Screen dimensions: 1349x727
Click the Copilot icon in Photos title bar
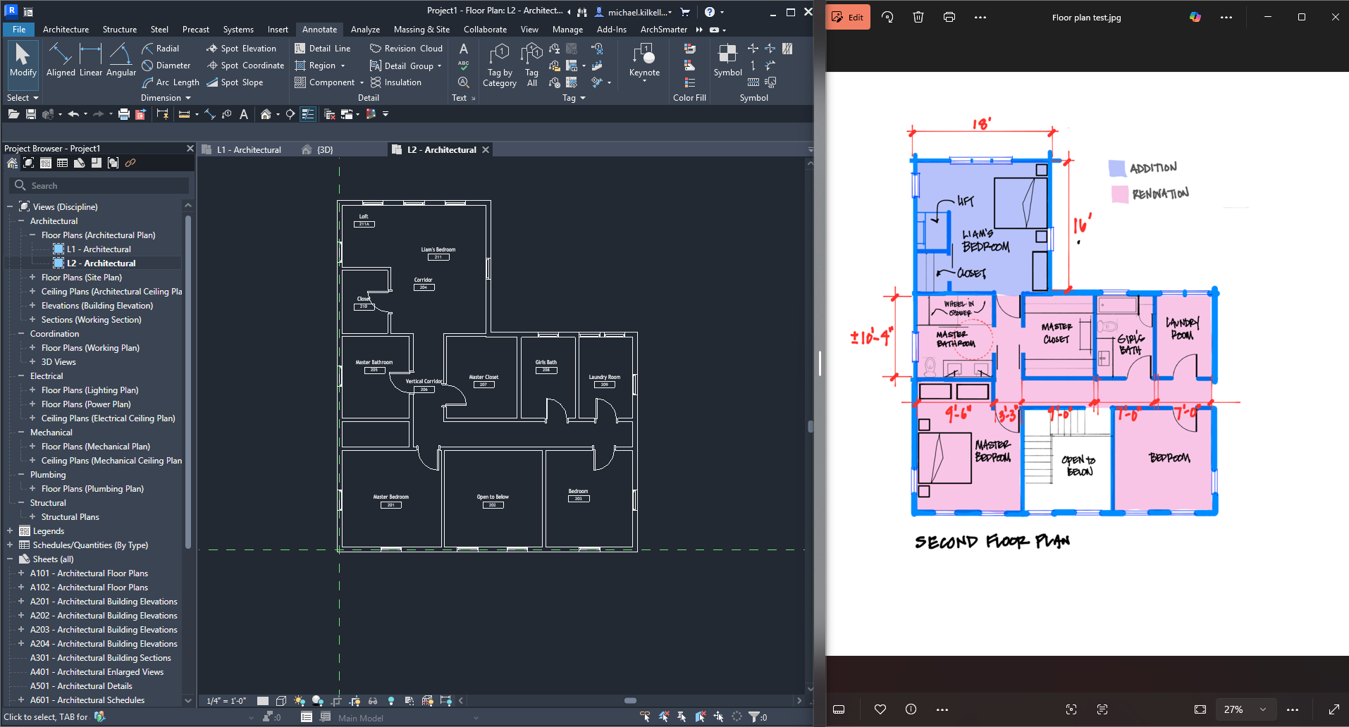(x=1195, y=17)
